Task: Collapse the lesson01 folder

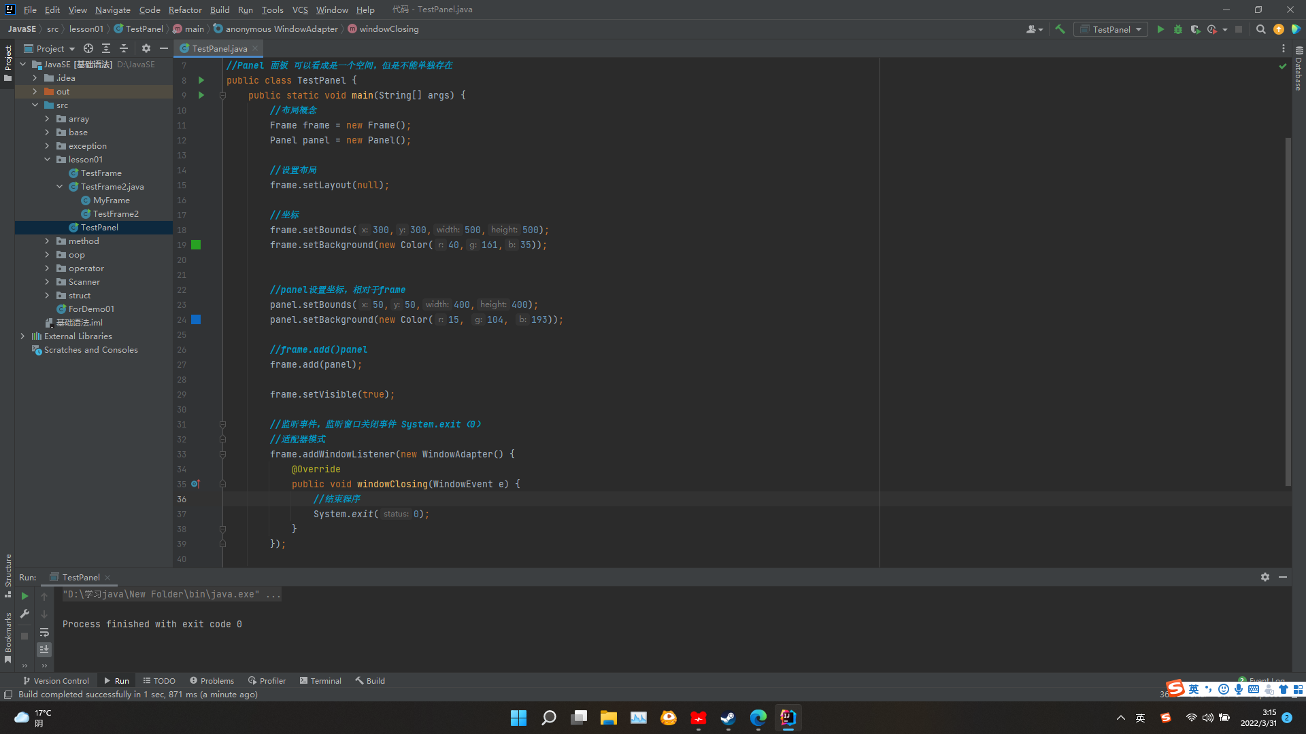Action: (47, 160)
